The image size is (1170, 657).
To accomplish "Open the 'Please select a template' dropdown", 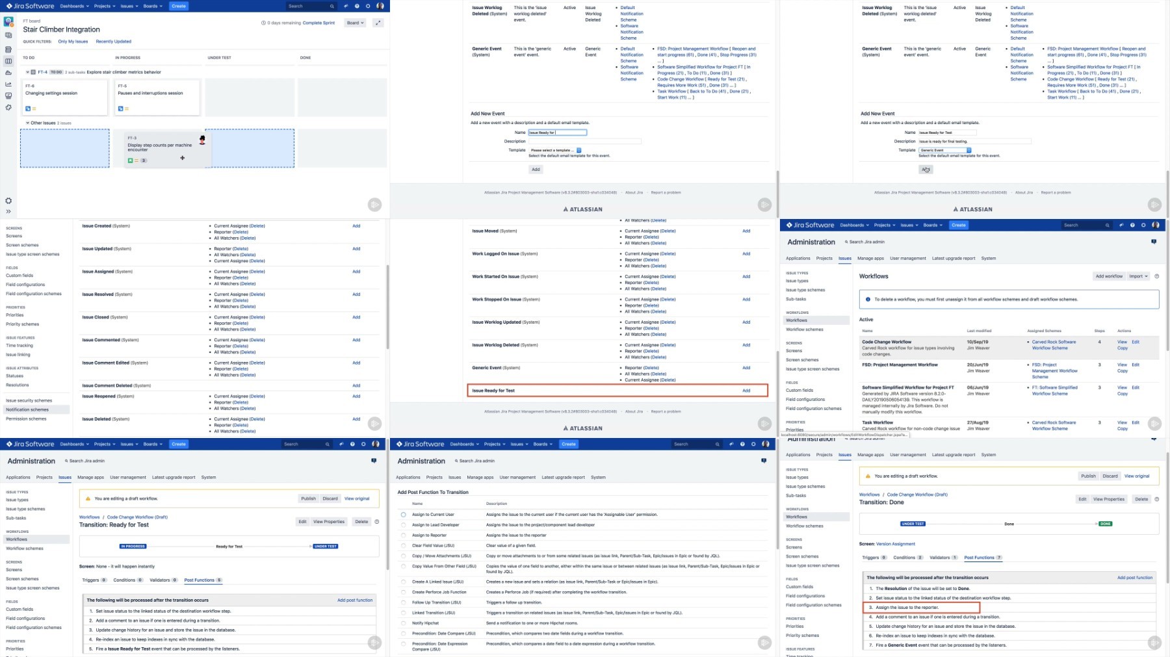I will [x=554, y=150].
